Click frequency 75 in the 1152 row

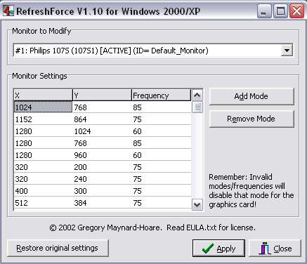[x=161, y=119]
